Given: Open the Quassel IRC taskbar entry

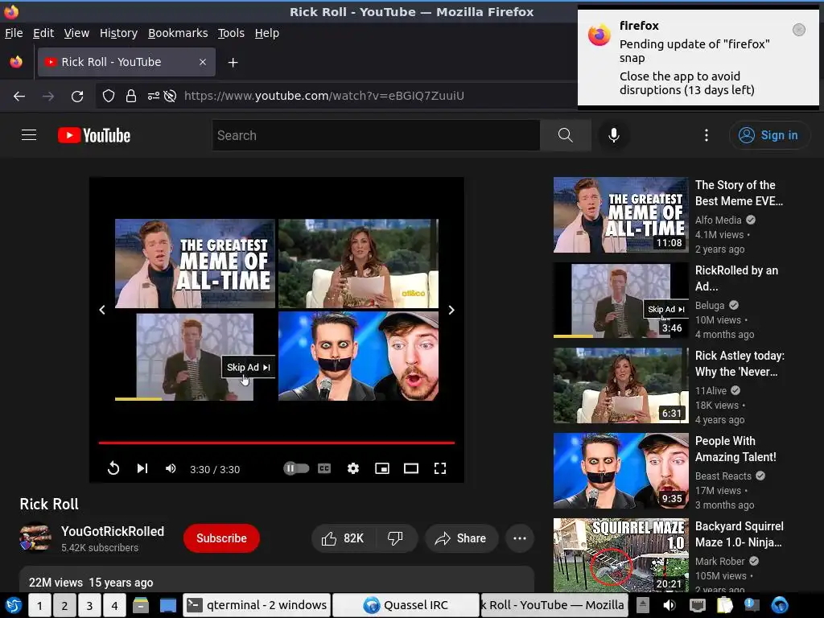Looking at the screenshot, I should [406, 605].
